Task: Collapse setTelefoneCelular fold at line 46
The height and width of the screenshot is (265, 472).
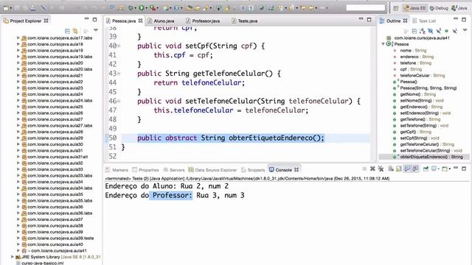Action: click(119, 102)
